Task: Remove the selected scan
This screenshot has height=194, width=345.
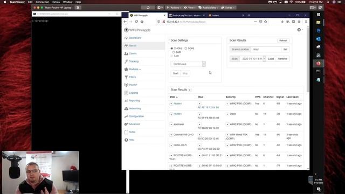Action: [282, 59]
